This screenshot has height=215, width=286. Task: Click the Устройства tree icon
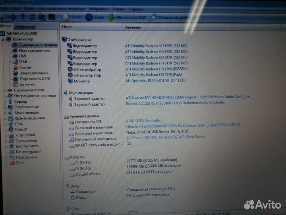pos(11,135)
